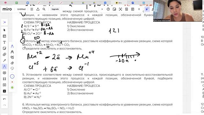Select the cursor selection tool
The width and height of the screenshot is (204, 115).
point(4,30)
